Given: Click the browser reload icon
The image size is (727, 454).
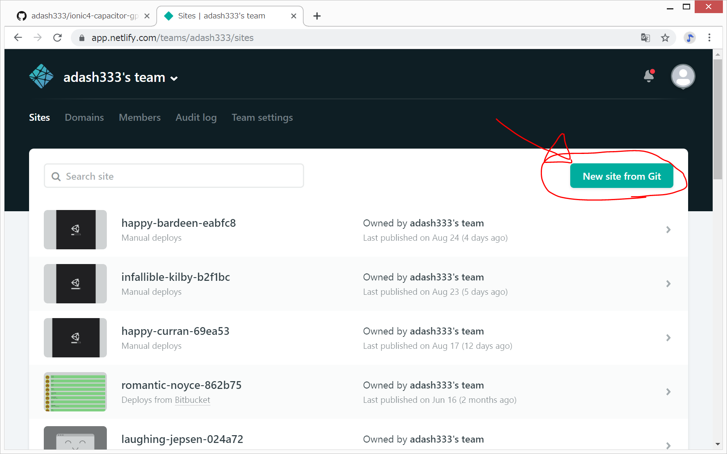Looking at the screenshot, I should point(58,38).
